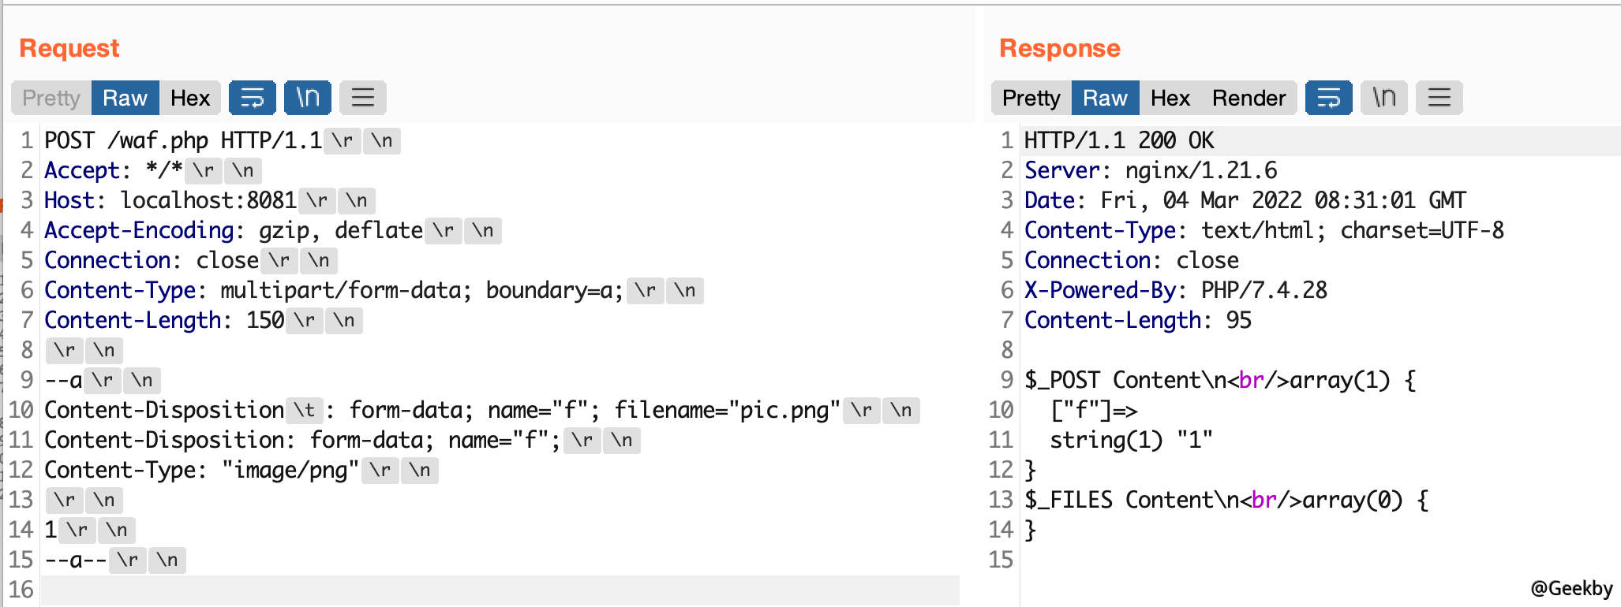Toggle word wrap icon in Response panel
Viewport: 1621px width, 607px height.
coord(1329,98)
